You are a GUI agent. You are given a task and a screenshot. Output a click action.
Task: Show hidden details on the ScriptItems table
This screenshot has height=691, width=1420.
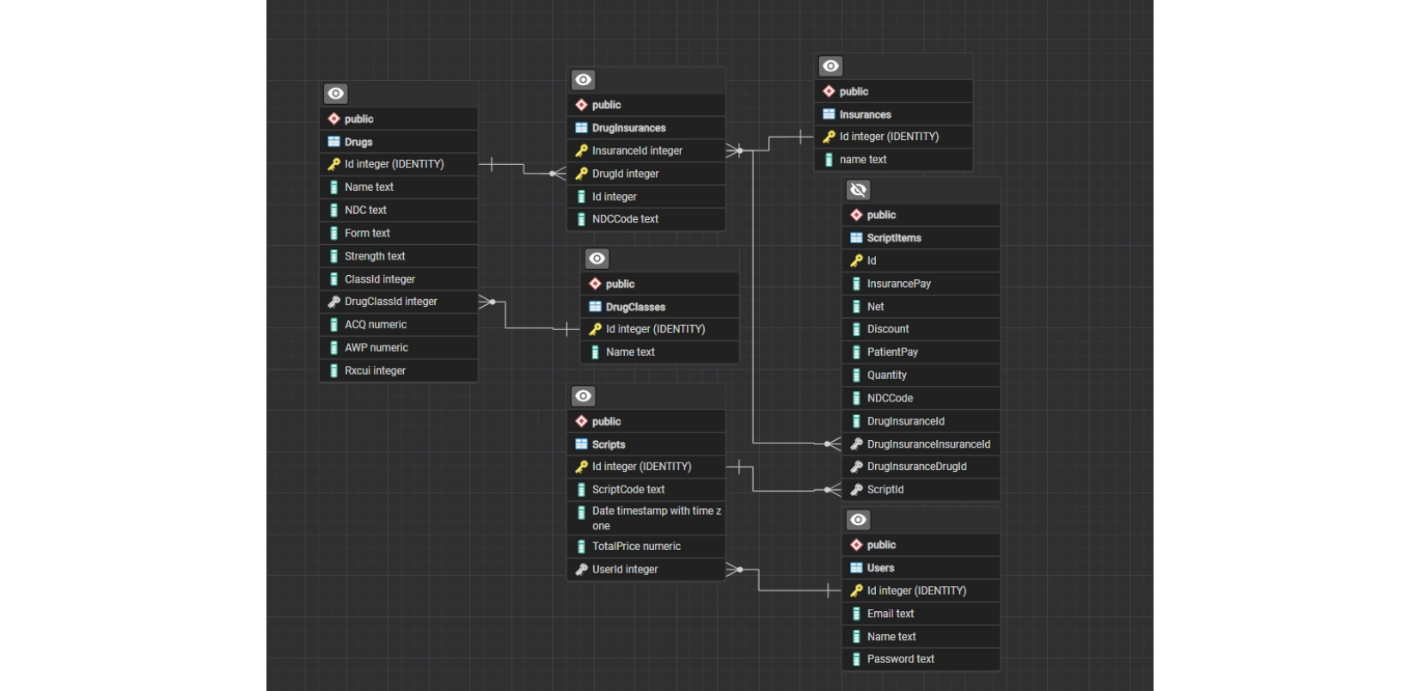pyautogui.click(x=858, y=190)
